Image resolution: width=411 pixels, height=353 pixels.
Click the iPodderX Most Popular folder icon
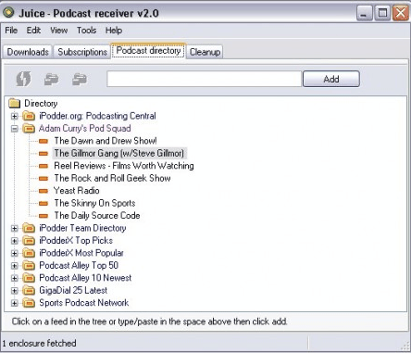click(29, 253)
